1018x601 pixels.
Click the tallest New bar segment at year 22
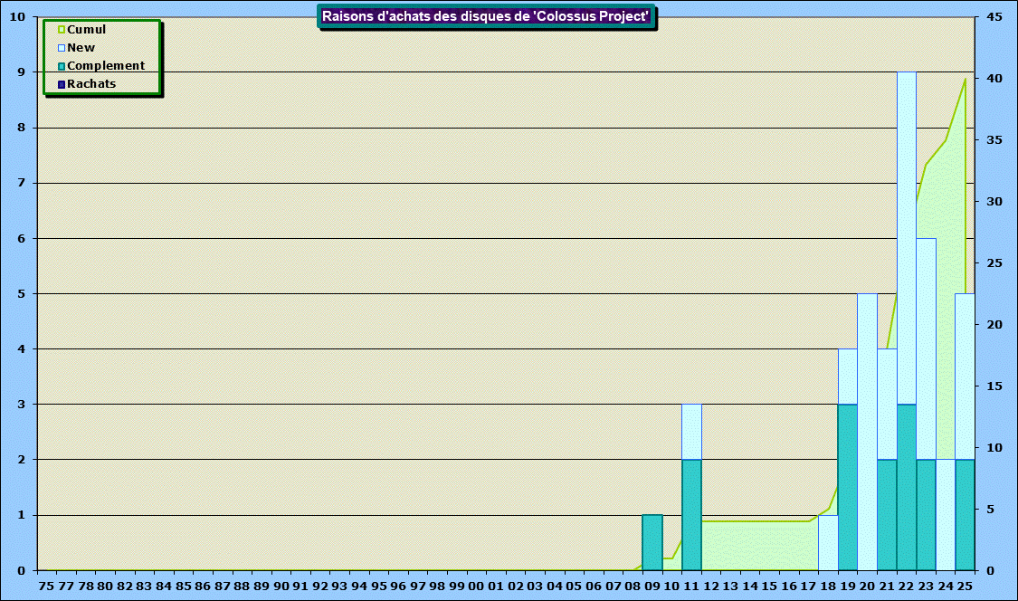pyautogui.click(x=906, y=237)
